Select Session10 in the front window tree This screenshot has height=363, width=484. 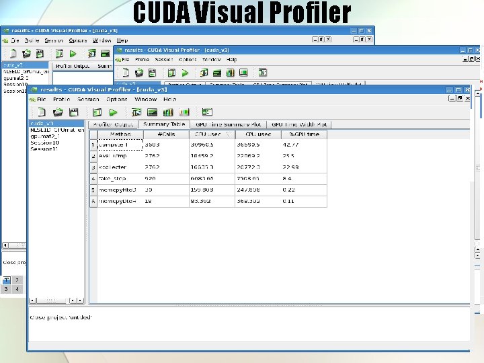(x=45, y=143)
